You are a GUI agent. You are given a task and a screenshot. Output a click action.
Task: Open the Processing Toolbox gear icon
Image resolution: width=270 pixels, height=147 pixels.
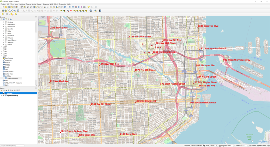tap(78, 7)
